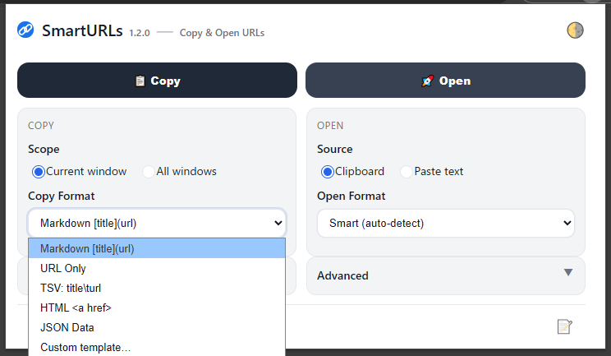Click the 'Source' label

coord(335,149)
